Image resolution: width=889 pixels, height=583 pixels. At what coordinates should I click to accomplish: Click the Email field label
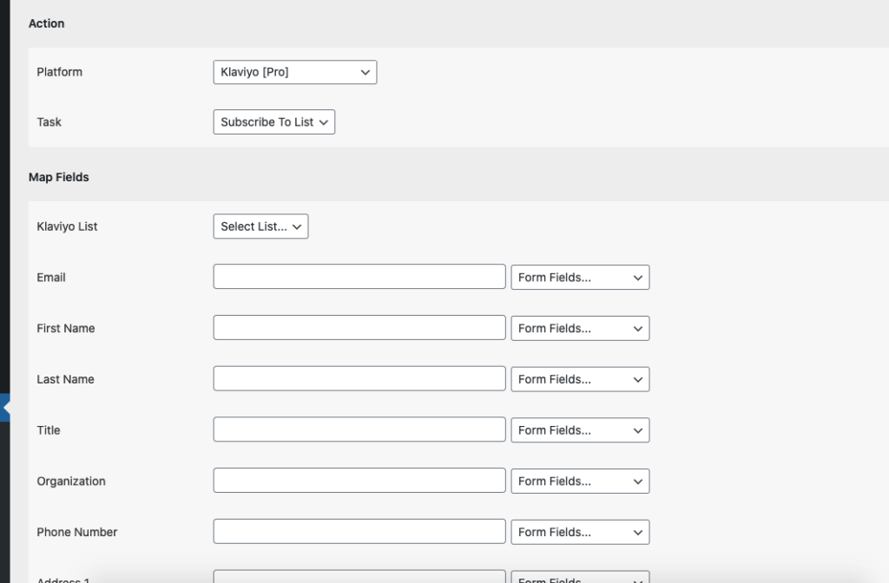(51, 277)
